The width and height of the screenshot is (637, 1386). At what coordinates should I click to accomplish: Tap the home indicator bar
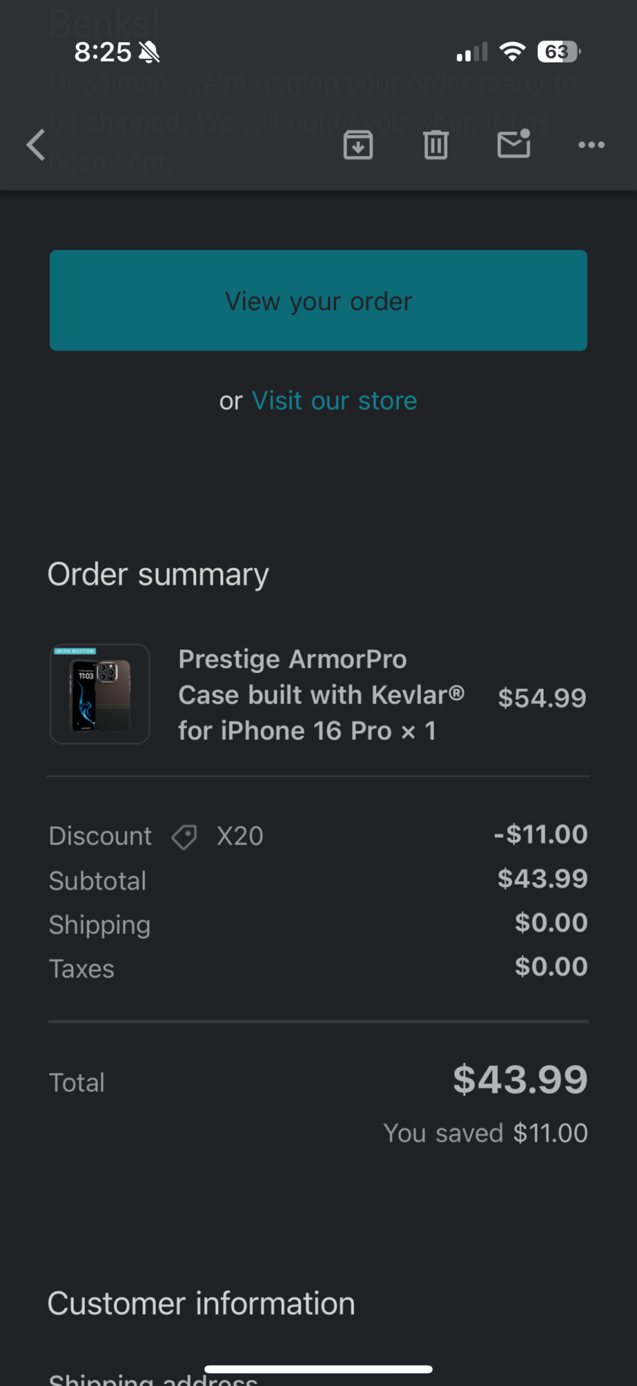coord(318,1369)
